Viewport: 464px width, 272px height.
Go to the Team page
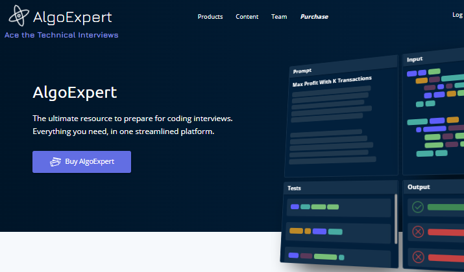pos(279,17)
